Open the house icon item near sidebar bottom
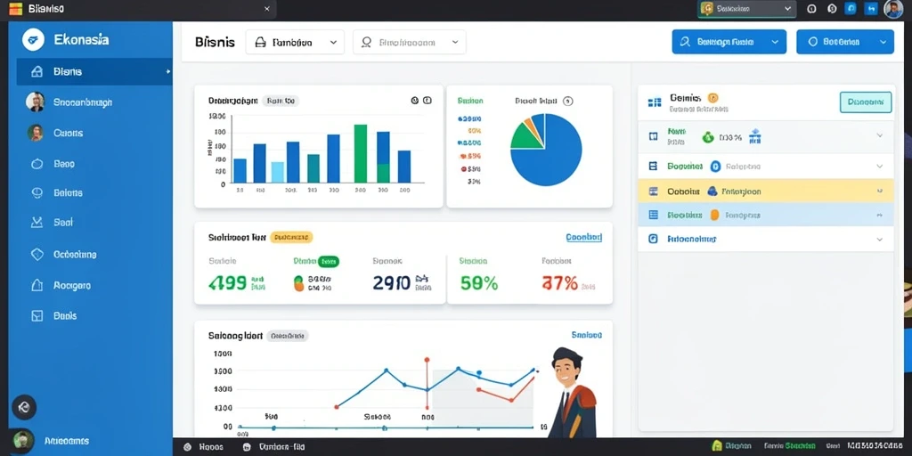The height and width of the screenshot is (456, 912). [x=37, y=285]
